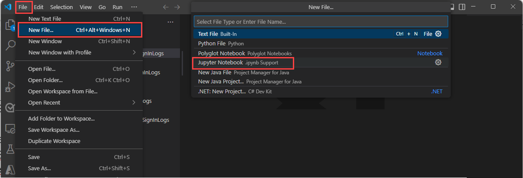Open the Azure view in activity bar
The width and height of the screenshot is (523, 178).
[10, 170]
